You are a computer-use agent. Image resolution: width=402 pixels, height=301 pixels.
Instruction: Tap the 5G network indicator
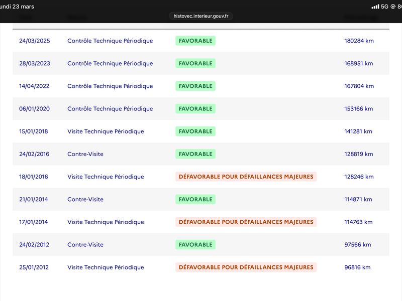point(384,7)
